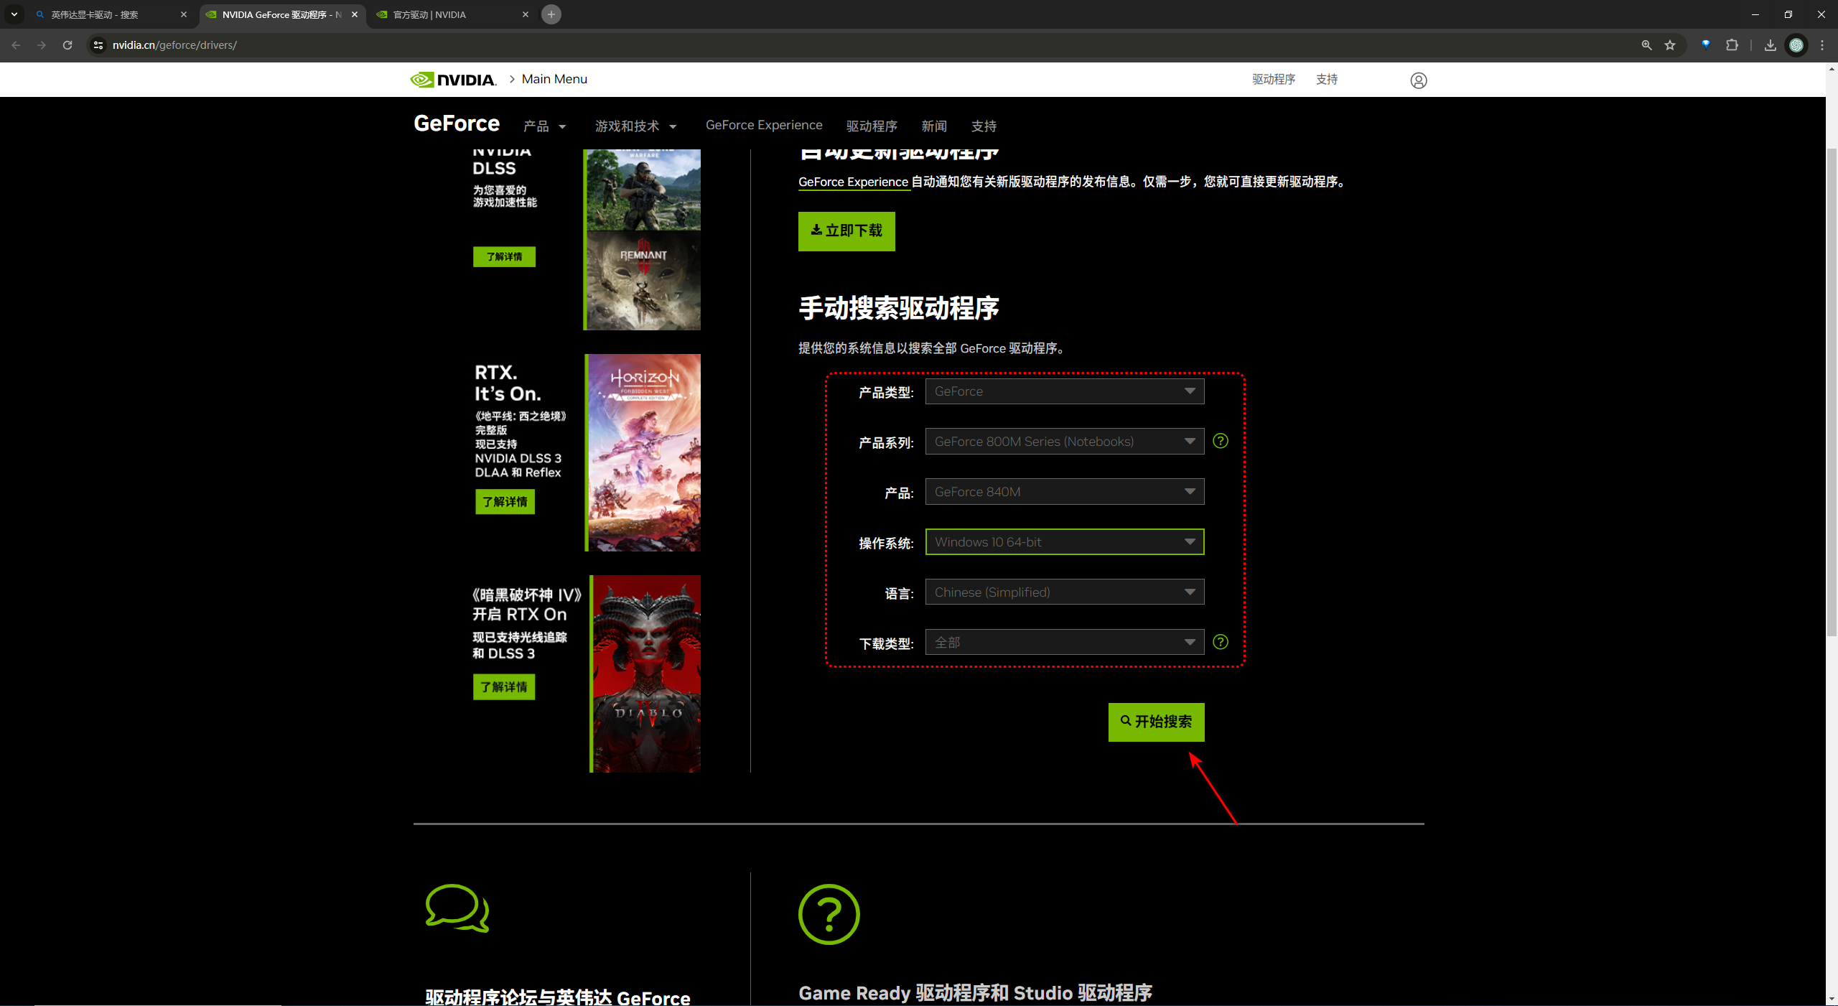Viewport: 1838px width, 1006px height.
Task: Click the Diablo IV promo image
Action: click(x=646, y=674)
